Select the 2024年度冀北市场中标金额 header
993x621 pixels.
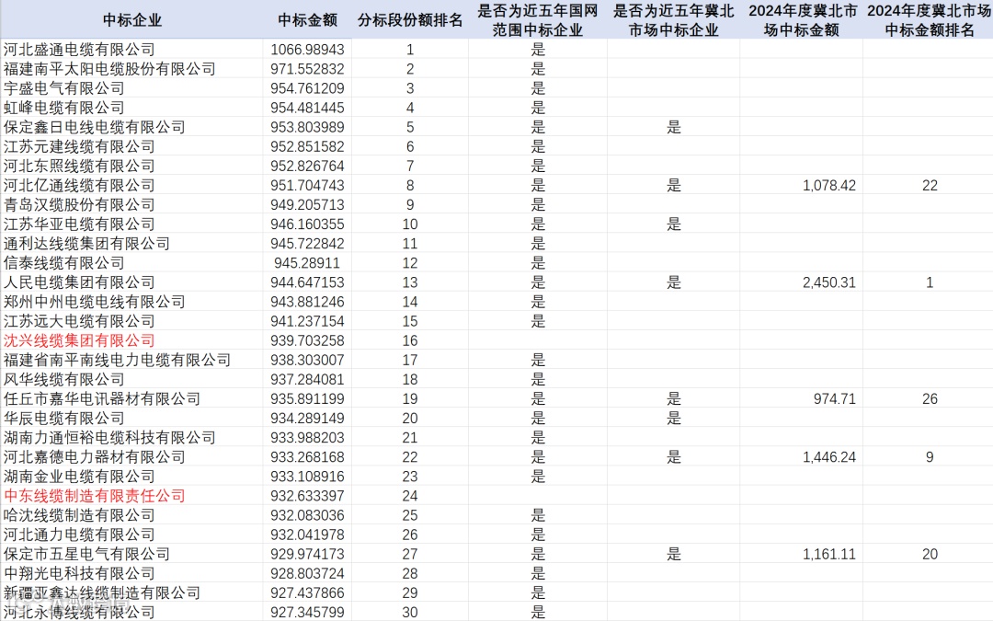tap(801, 19)
